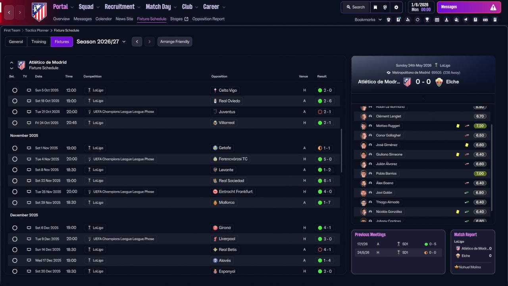
Task: Click the yellow card icon for Matteo Ruggeri
Action: 458,126
